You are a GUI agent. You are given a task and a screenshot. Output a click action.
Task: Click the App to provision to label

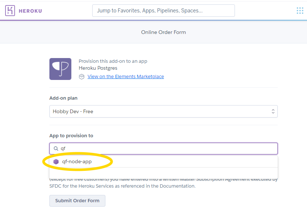[x=71, y=136]
